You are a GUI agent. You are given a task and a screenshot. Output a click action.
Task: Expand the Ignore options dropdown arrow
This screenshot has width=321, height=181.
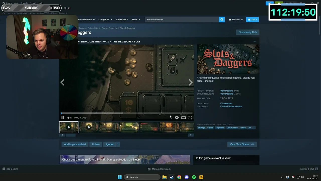(118, 144)
